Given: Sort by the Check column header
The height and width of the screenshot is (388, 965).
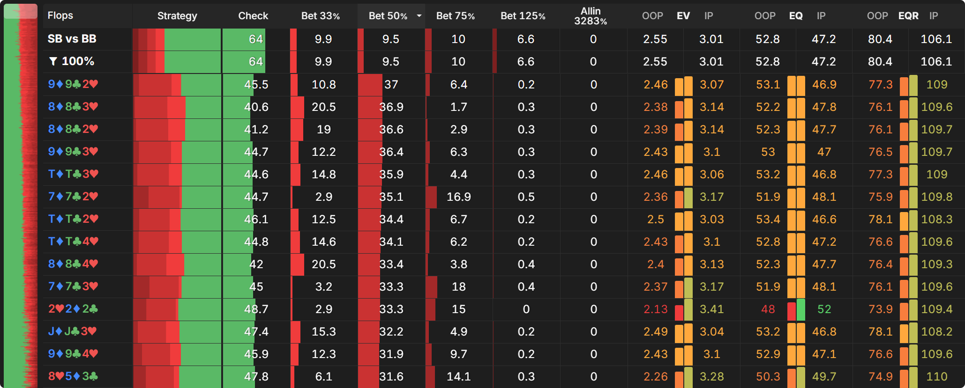Looking at the screenshot, I should [x=253, y=16].
